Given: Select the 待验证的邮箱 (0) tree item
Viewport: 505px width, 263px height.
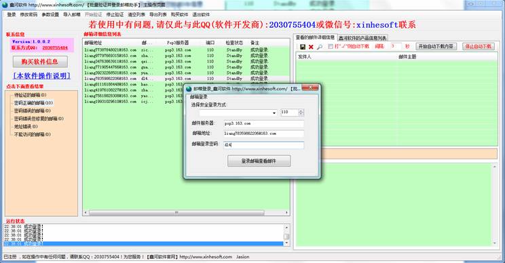Looking at the screenshot, I should 31,95.
